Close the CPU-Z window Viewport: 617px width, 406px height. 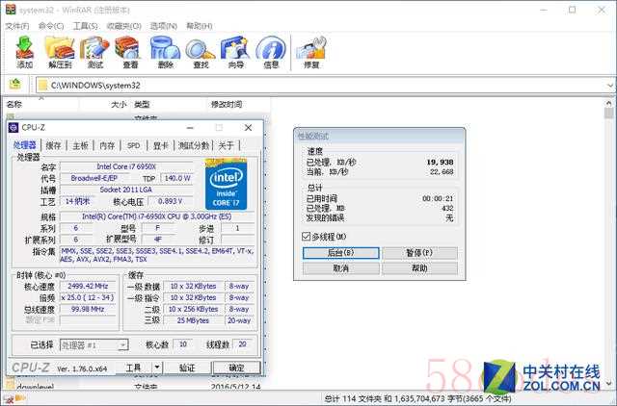tap(249, 128)
